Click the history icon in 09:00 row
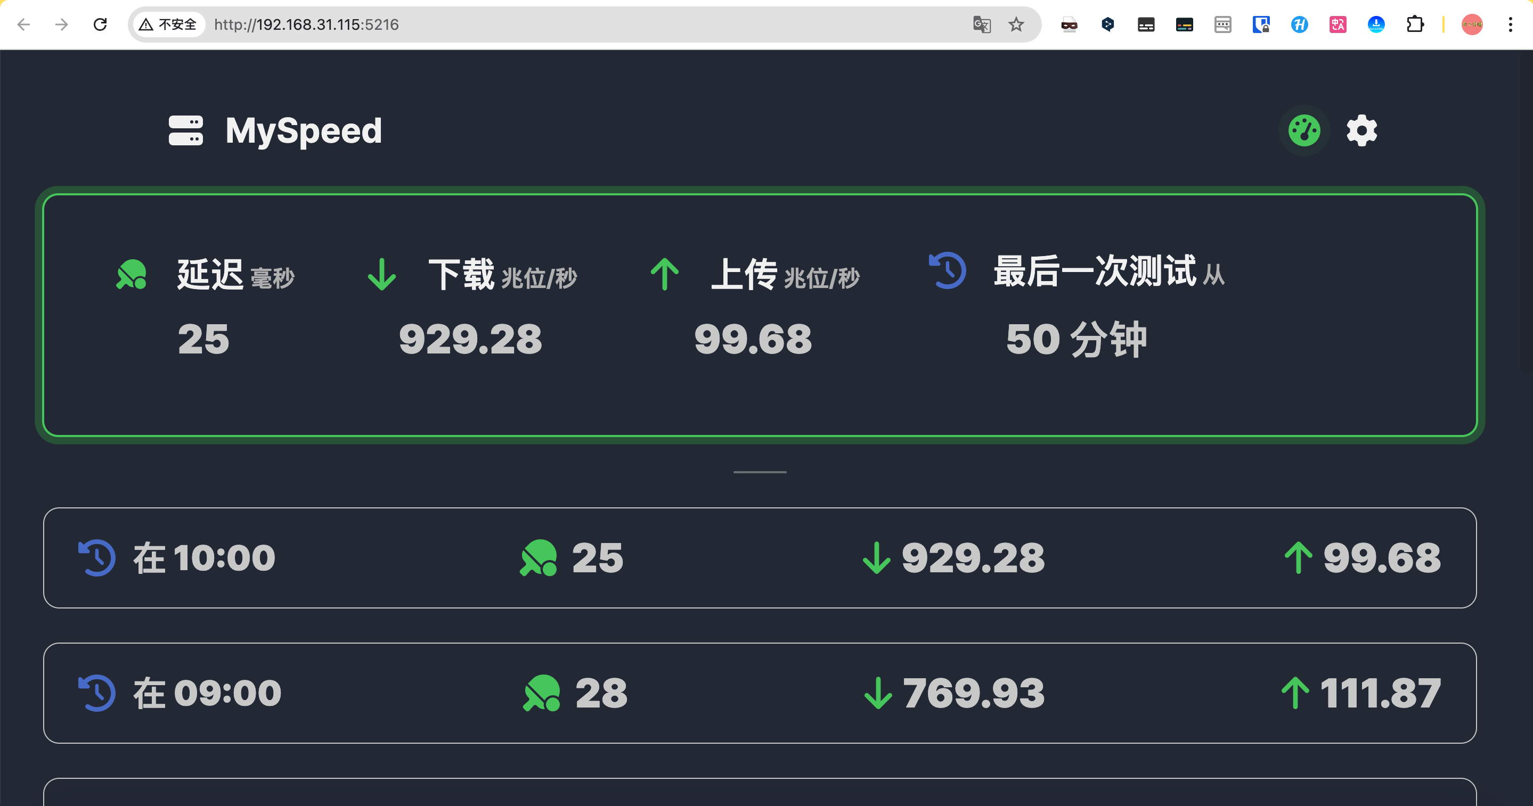Screen dimensions: 1533x806 click(x=97, y=693)
